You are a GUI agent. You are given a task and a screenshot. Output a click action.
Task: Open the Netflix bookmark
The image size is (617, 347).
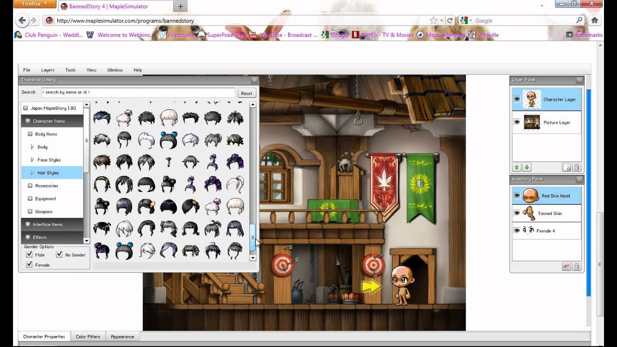tap(383, 35)
